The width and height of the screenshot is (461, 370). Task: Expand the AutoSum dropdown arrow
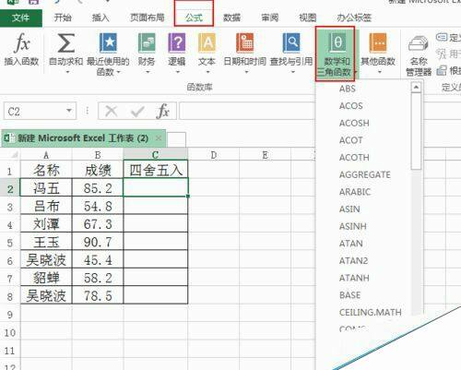tap(68, 72)
